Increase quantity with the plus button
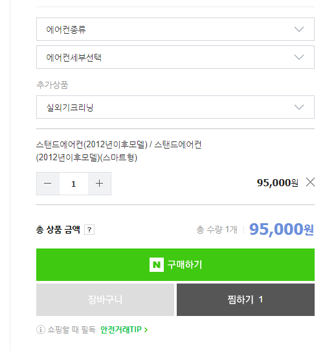Viewport: 336px width, 351px height. tap(100, 184)
